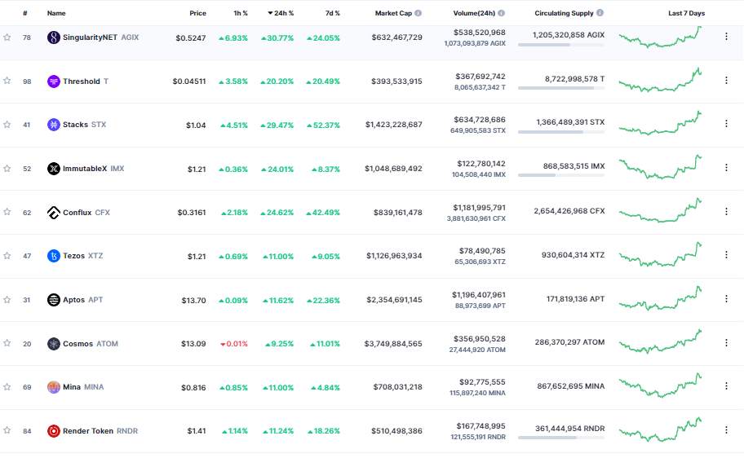Open the Aptos logo icon
This screenshot has width=744, height=458.
54,300
